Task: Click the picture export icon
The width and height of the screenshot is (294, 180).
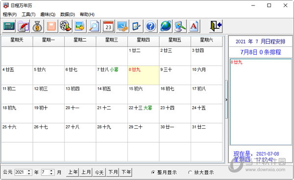Action: click(x=80, y=26)
